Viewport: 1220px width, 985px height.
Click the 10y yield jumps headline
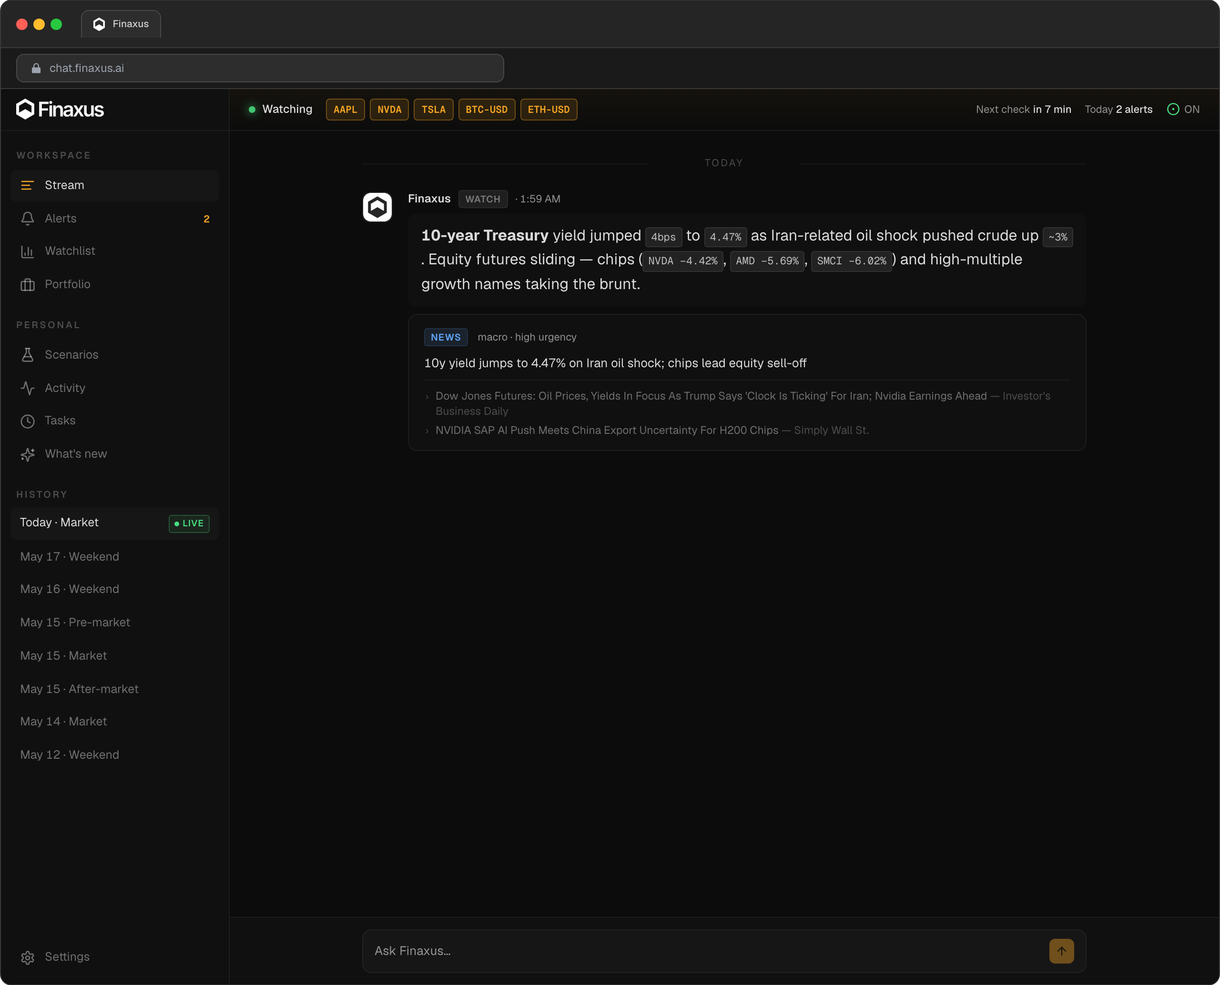coord(615,363)
